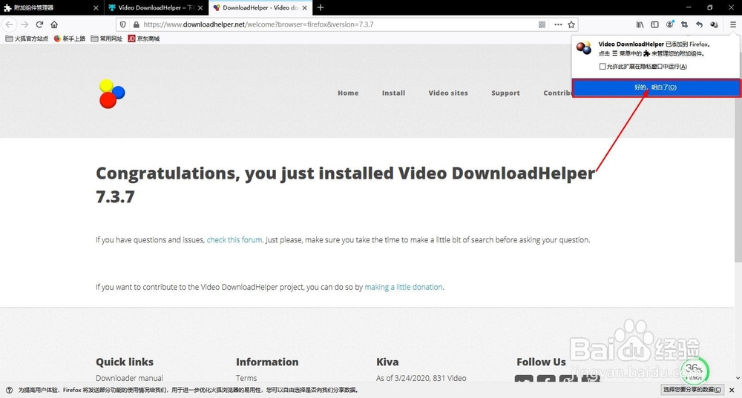
Task: Go back using the browser back arrow
Action: 10,24
